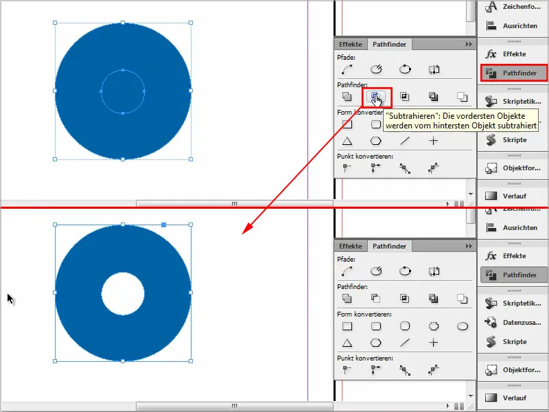Open Datenzusa... panel in lower dock
The height and width of the screenshot is (412, 549).
[513, 322]
